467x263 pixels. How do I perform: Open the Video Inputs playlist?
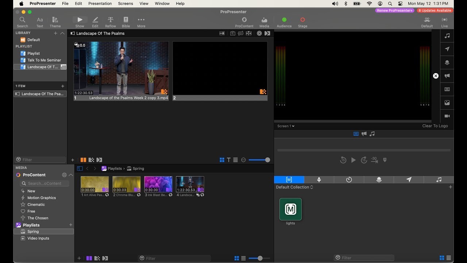38,239
